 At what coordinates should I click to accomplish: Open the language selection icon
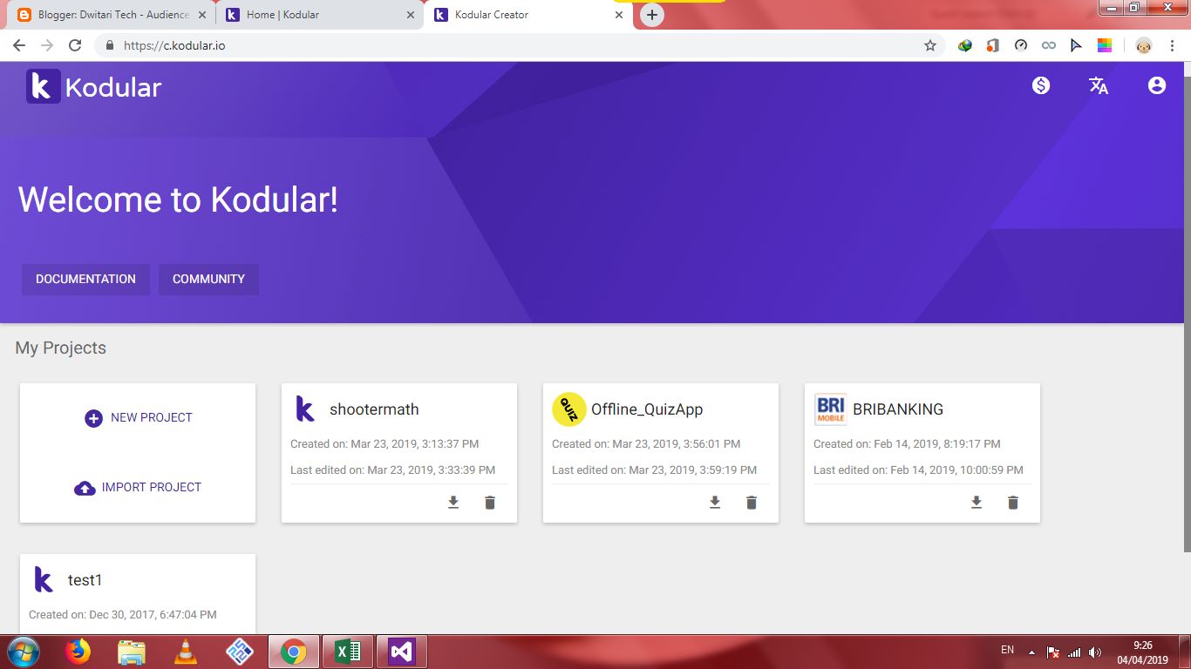tap(1098, 85)
